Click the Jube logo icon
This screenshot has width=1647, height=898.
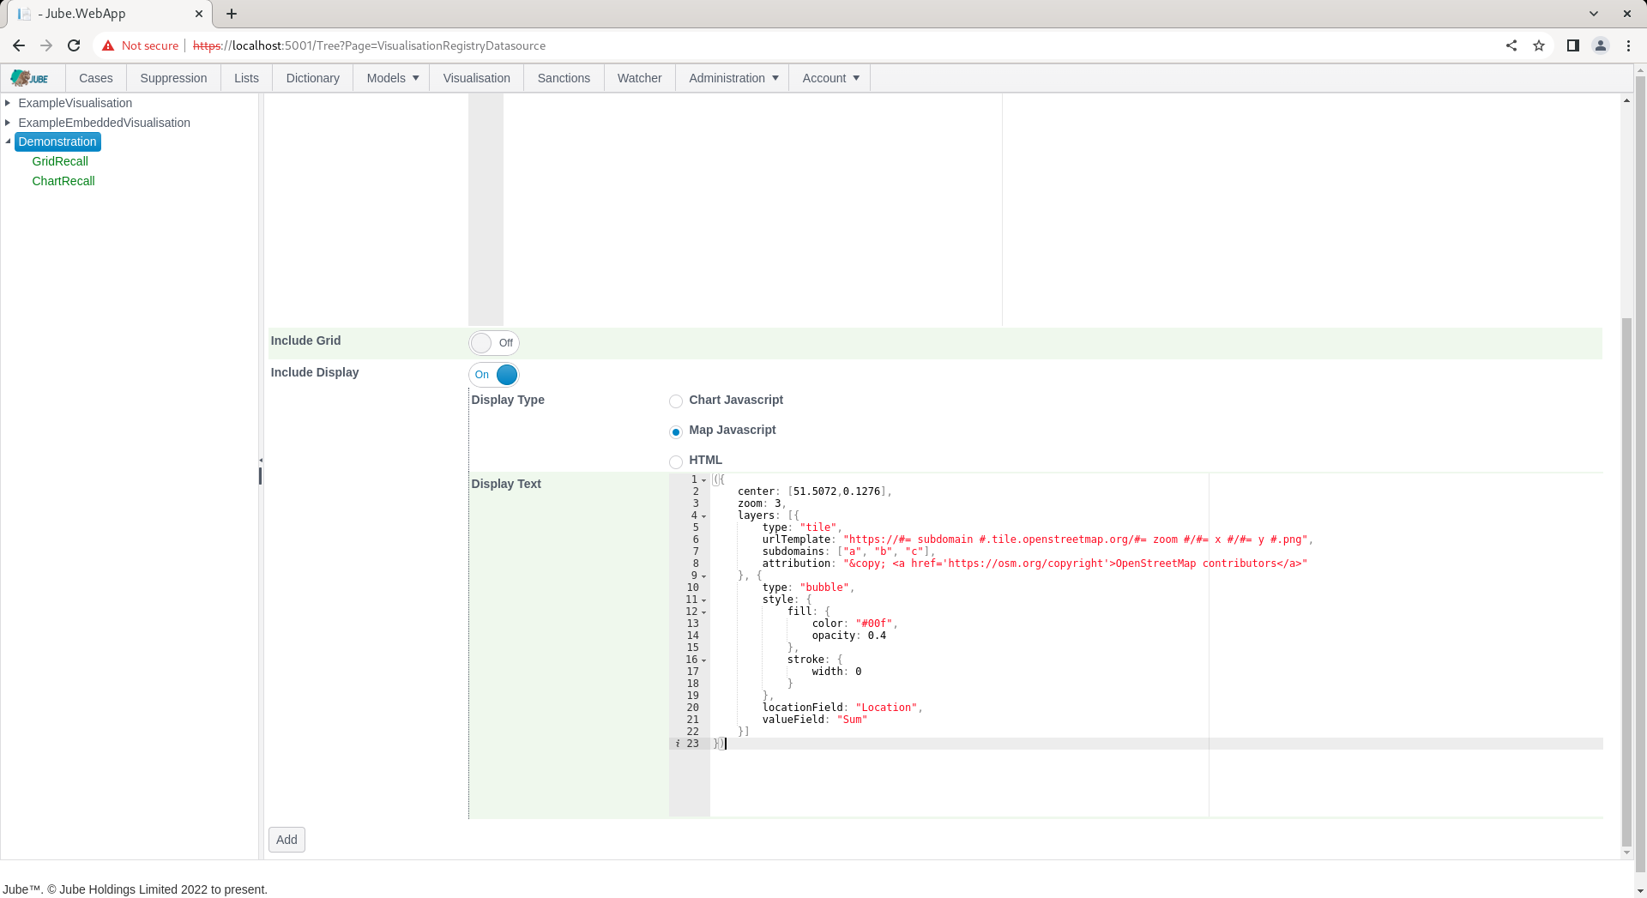(30, 78)
